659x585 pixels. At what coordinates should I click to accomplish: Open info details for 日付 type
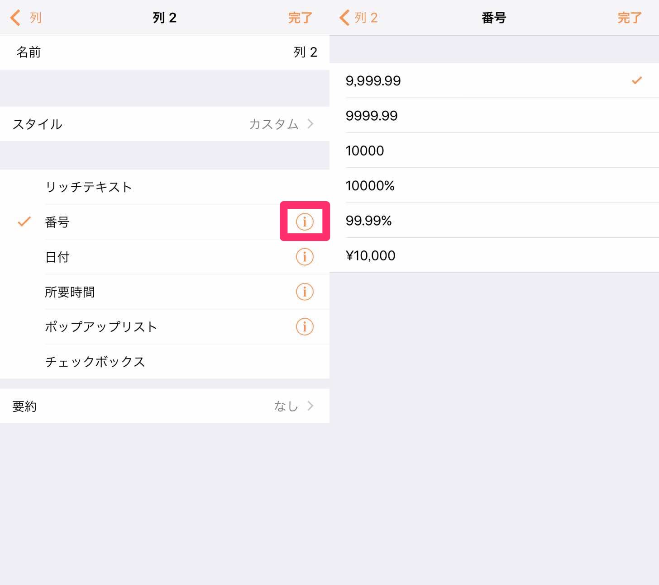pos(305,257)
